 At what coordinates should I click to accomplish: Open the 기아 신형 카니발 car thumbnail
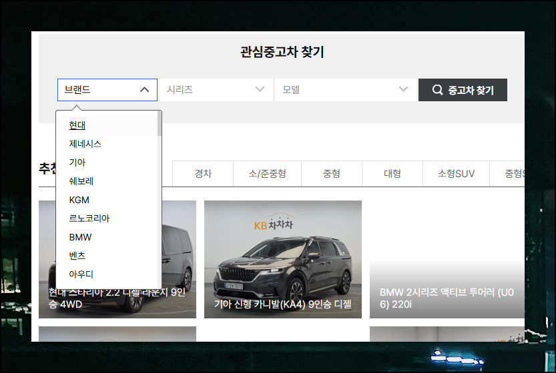pyautogui.click(x=283, y=259)
